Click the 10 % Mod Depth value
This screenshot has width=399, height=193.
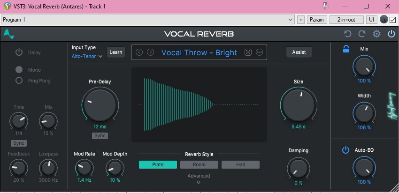point(115,180)
